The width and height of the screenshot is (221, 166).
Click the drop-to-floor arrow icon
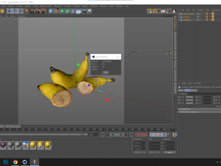pos(174,11)
